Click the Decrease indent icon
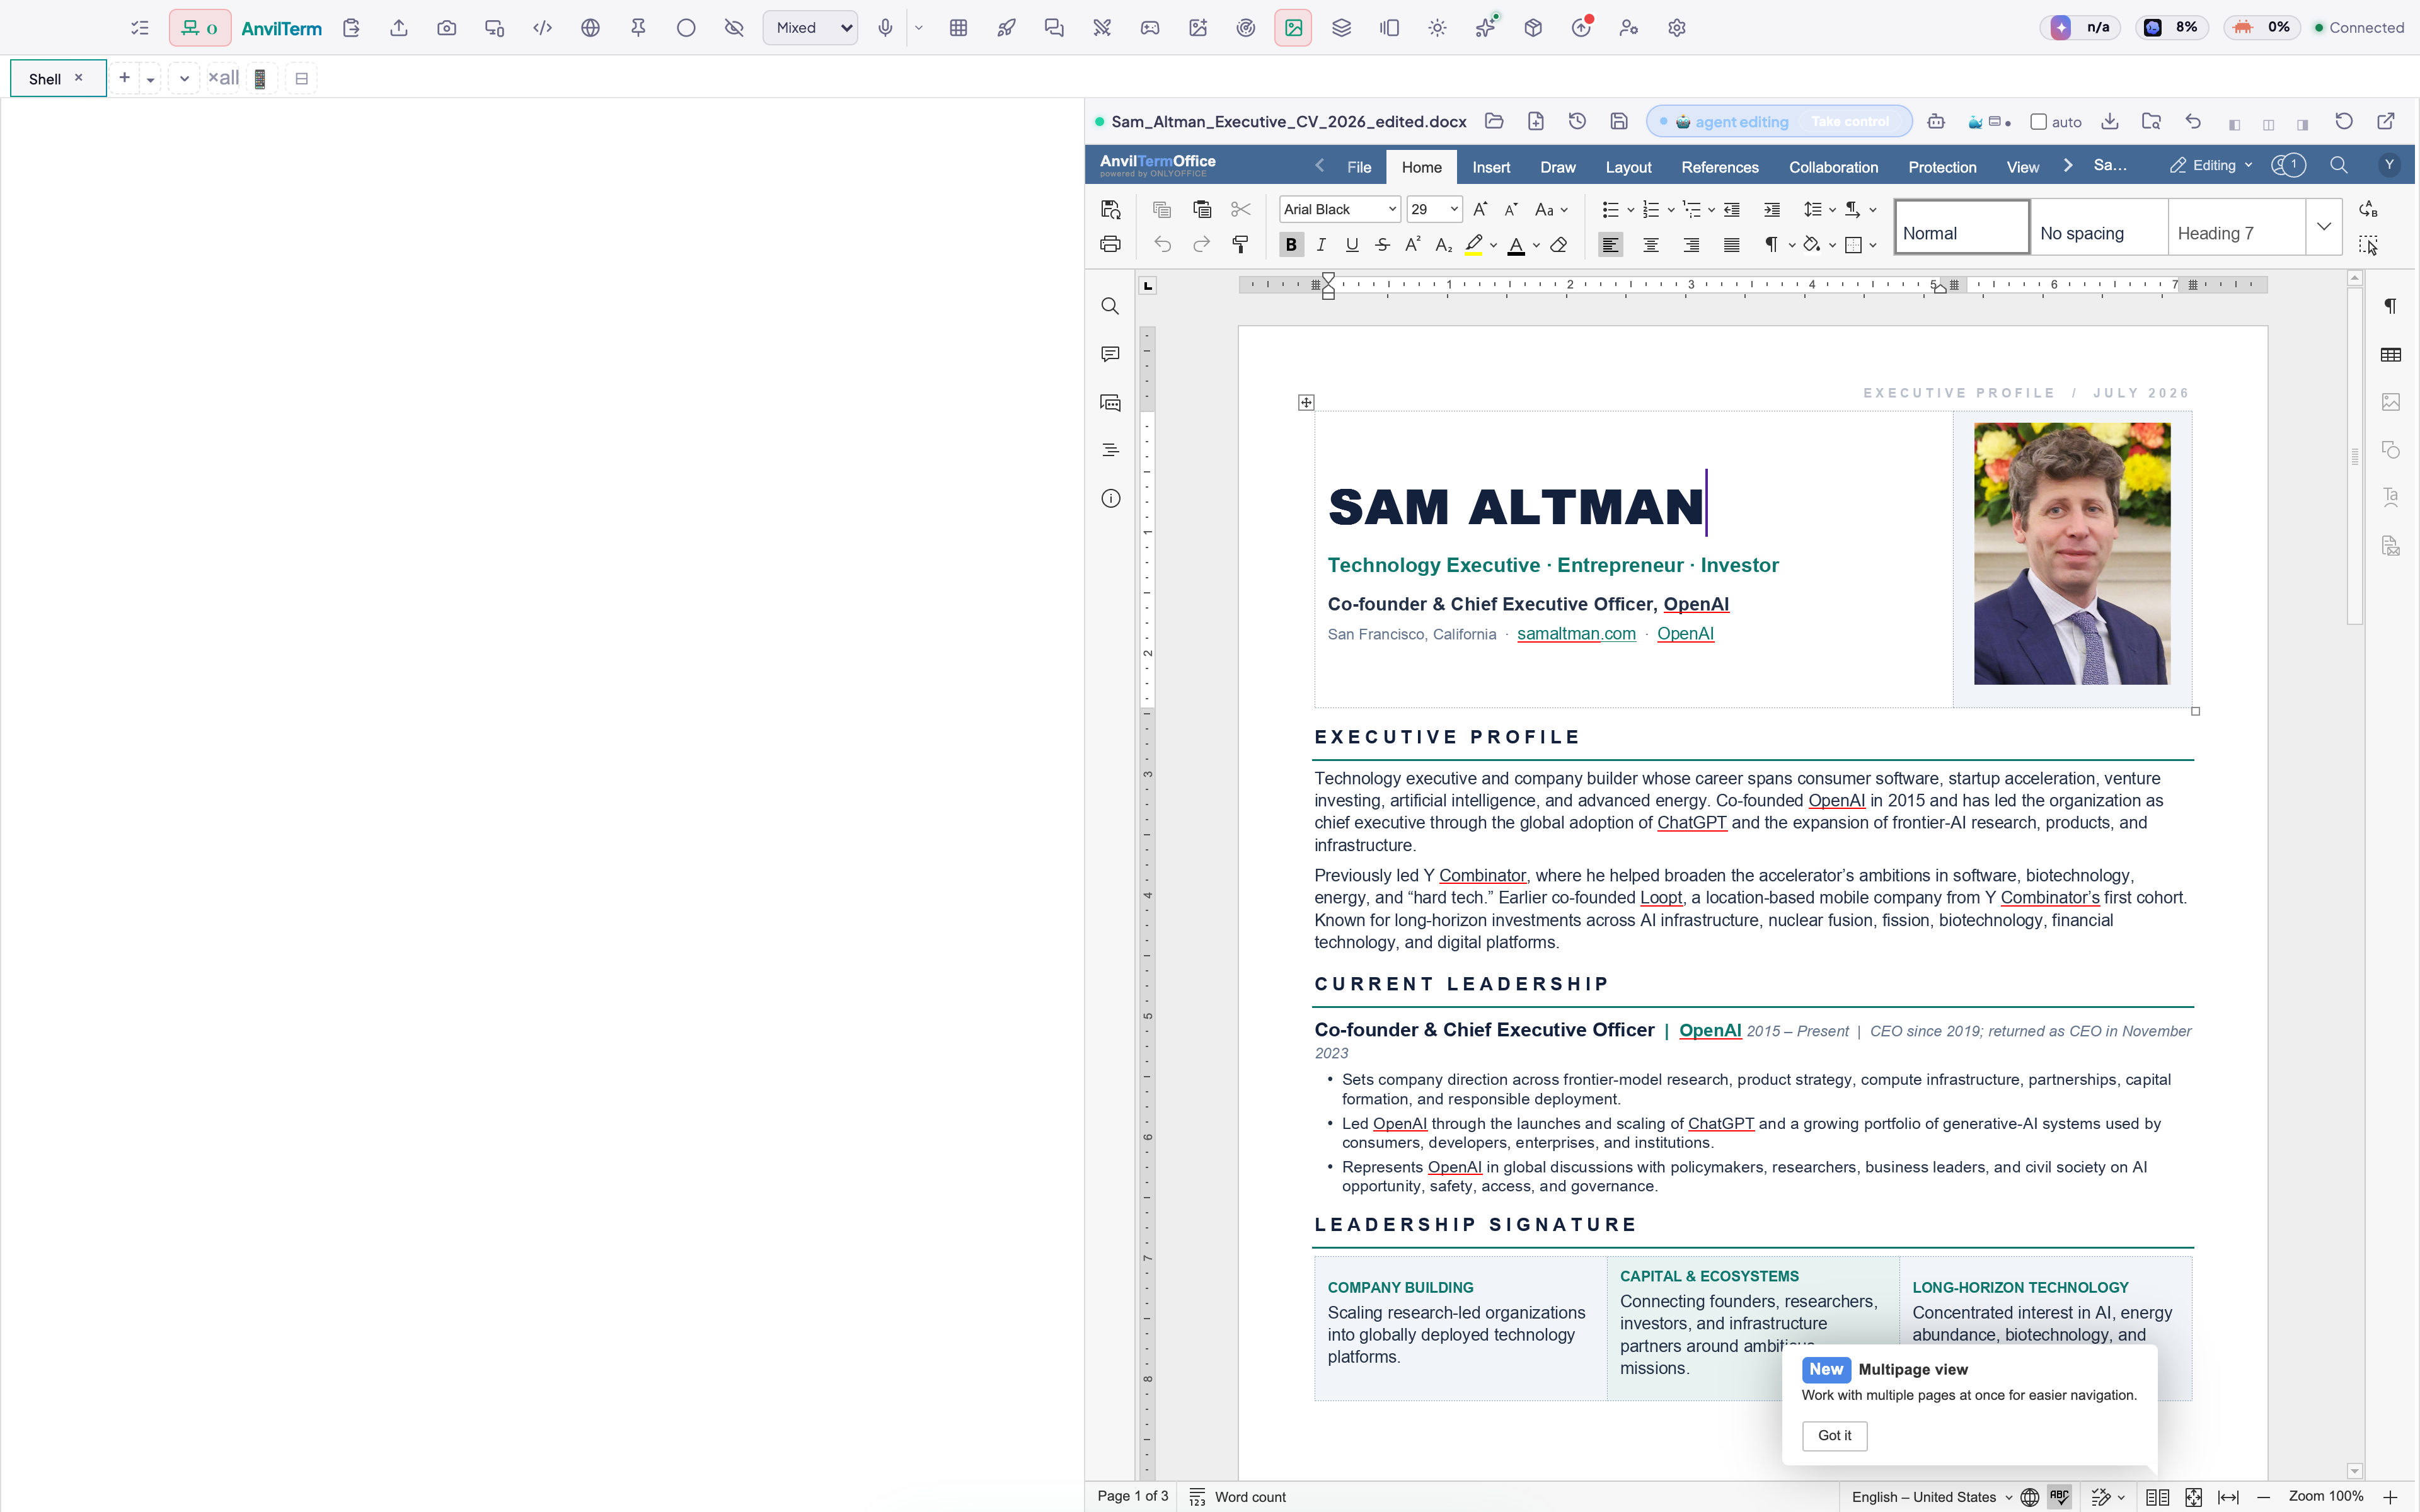This screenshot has height=1512, width=2420. pos(1732,209)
